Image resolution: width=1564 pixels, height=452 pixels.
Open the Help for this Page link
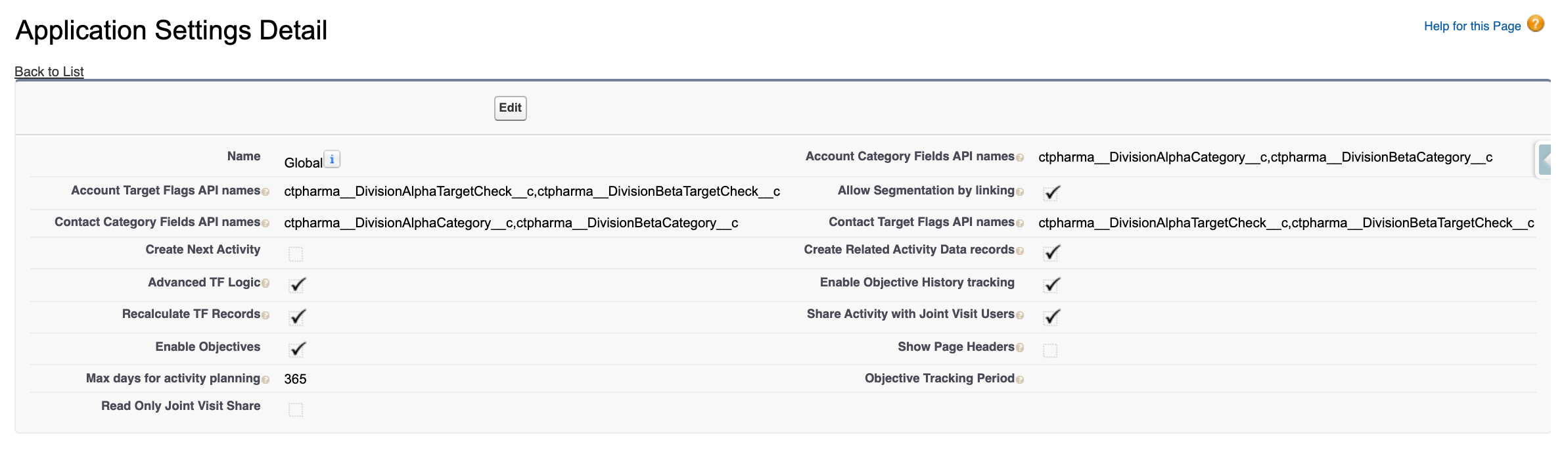pyautogui.click(x=1472, y=26)
